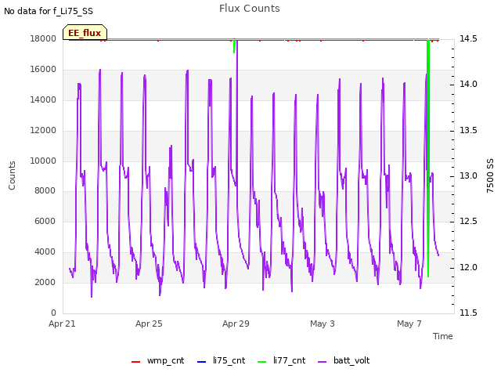Click the 4000 left axis tick label
The image size is (501, 376).
(45, 252)
